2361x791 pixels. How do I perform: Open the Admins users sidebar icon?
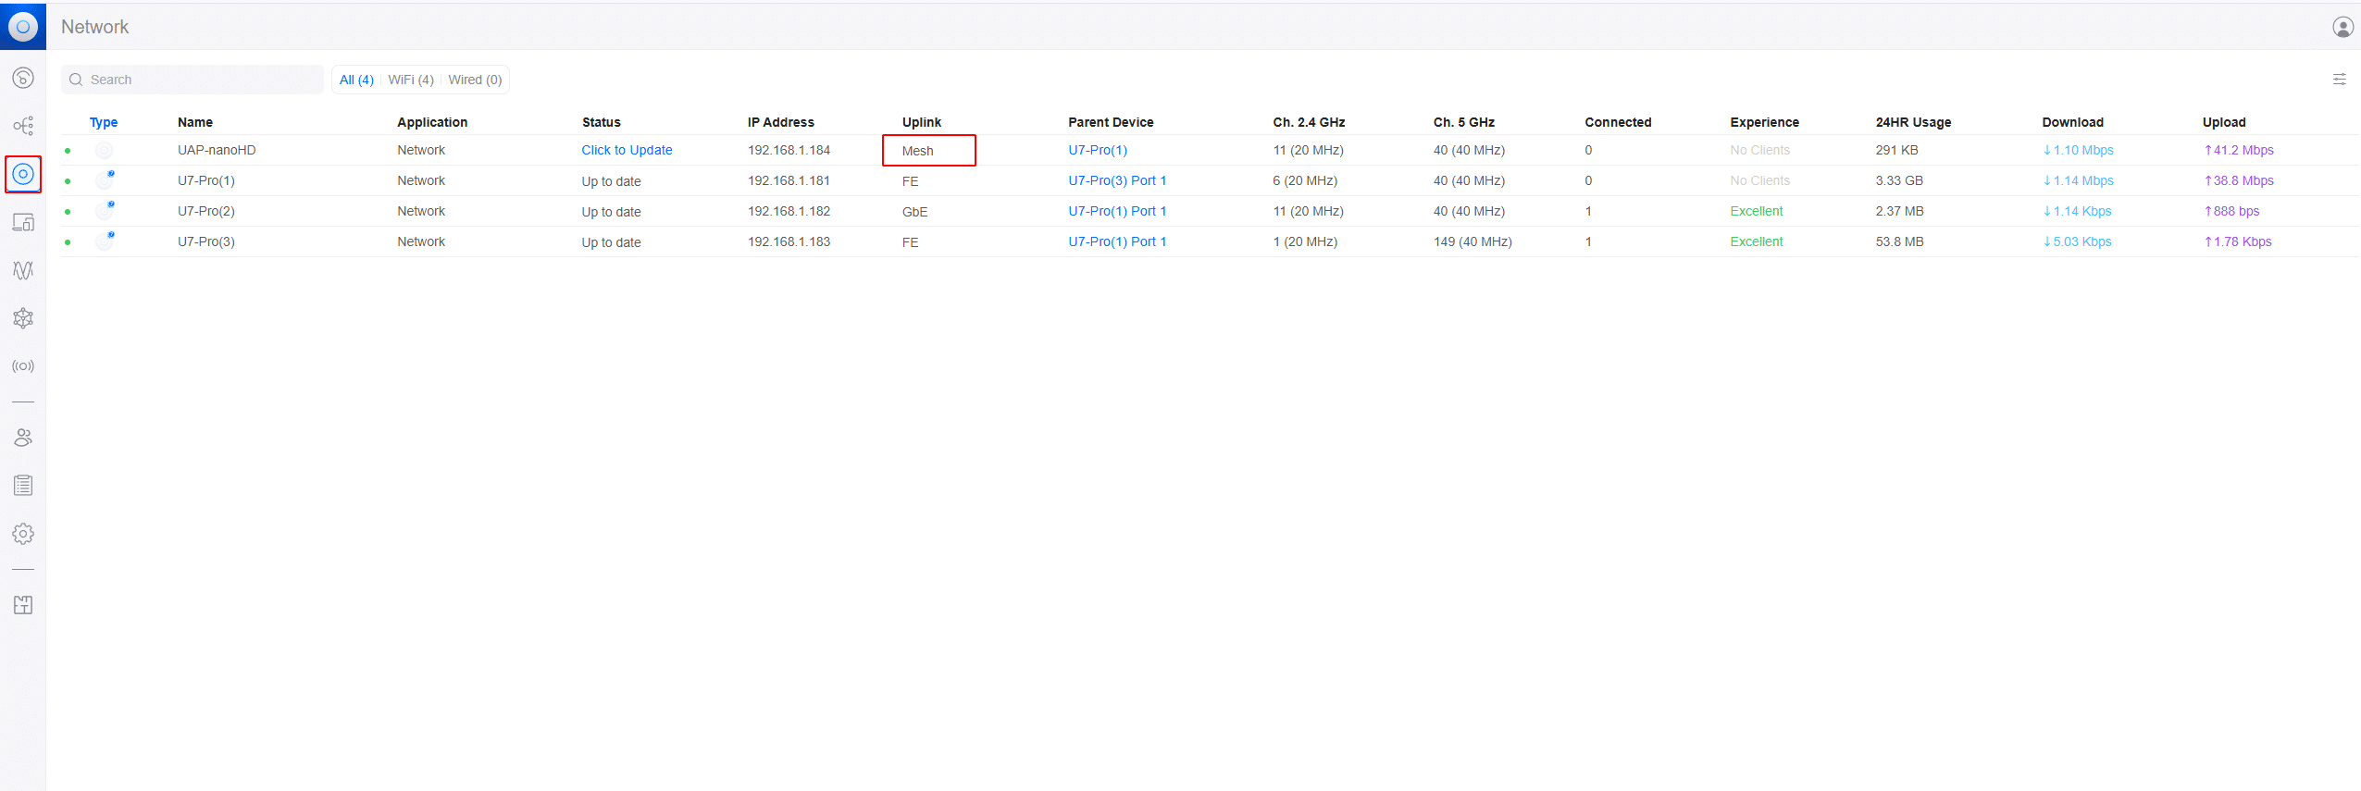click(x=23, y=438)
